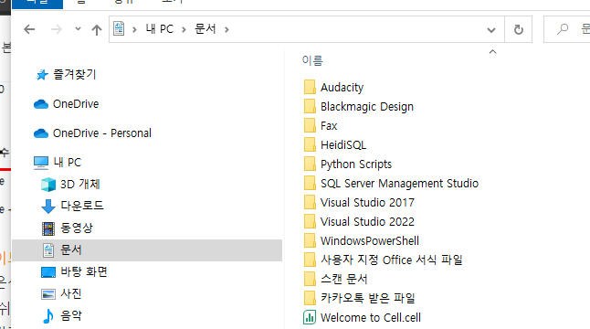Open 동영상 in navigation pane

click(x=77, y=228)
